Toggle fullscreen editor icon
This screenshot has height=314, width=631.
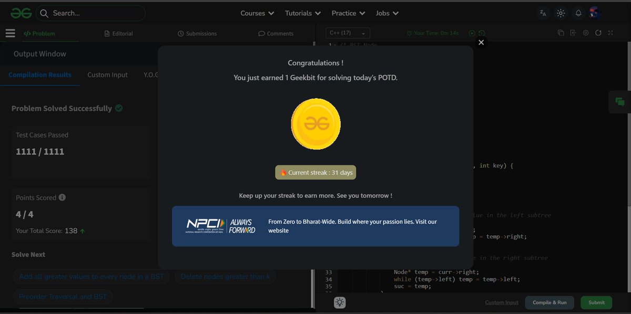(610, 33)
